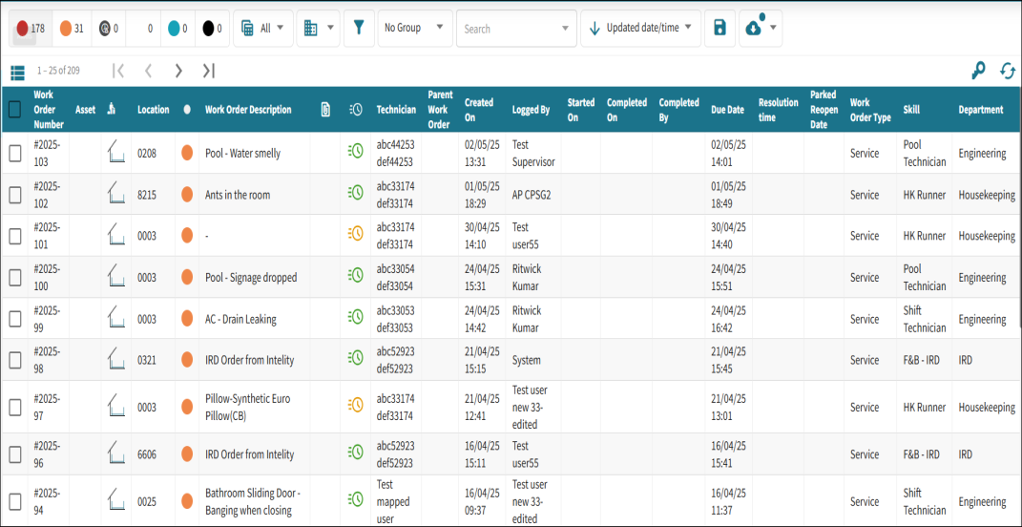
Task: Tick the checkbox for work order #2025-96
Action: coord(14,453)
